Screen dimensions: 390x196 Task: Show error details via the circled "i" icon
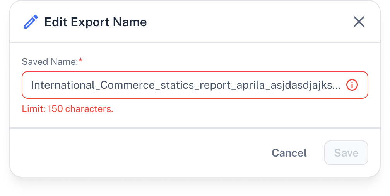352,85
